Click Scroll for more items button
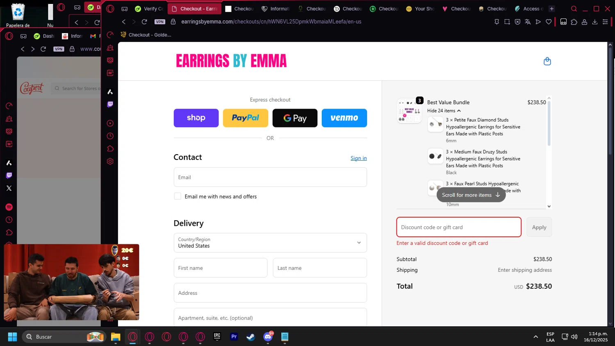Viewport: 615px width, 346px height. [471, 195]
